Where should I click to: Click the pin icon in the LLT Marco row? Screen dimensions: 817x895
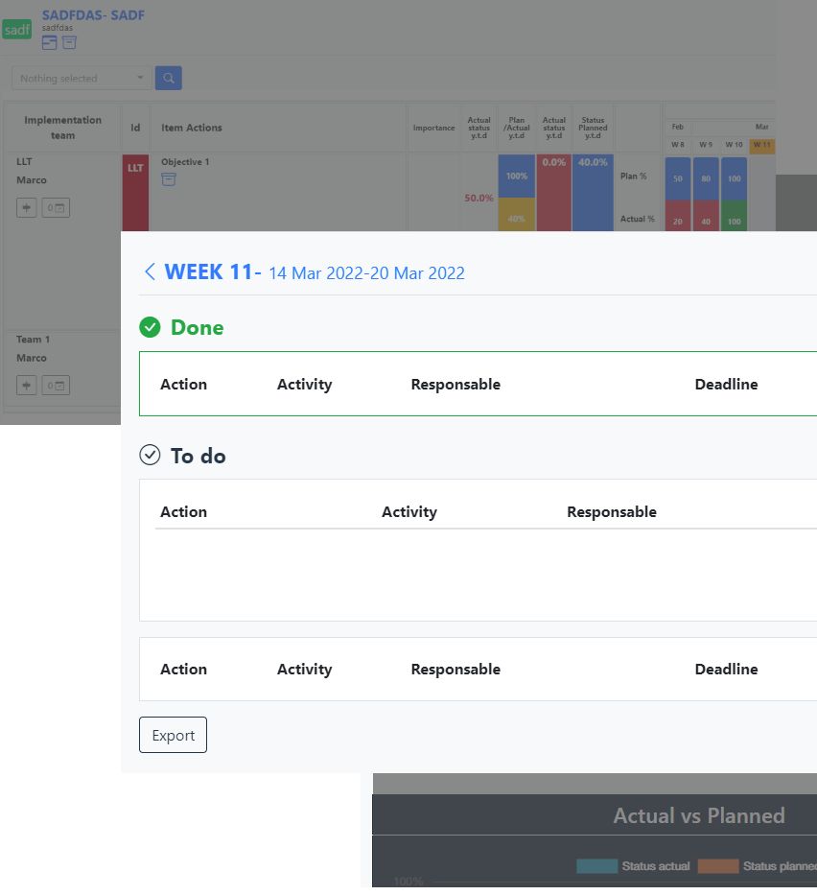[26, 207]
